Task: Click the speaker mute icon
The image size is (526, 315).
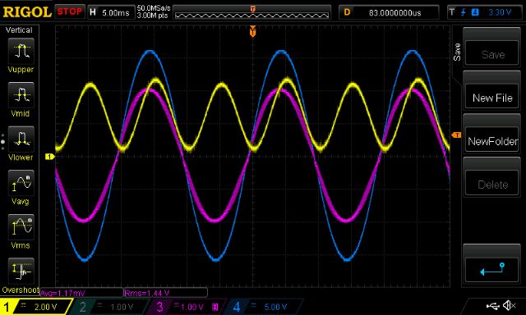Action: pos(510,305)
